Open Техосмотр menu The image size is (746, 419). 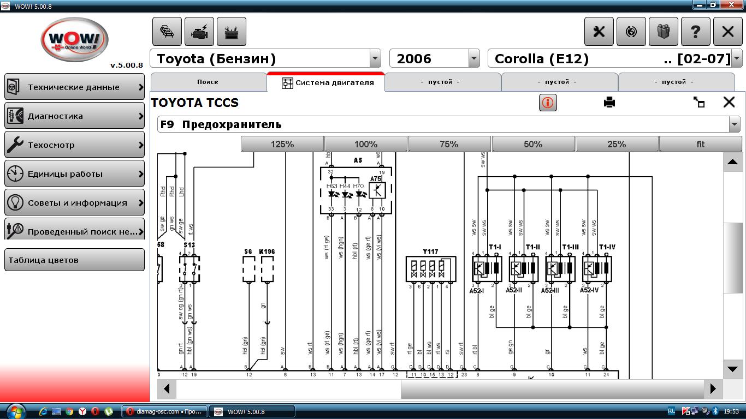coord(74,145)
